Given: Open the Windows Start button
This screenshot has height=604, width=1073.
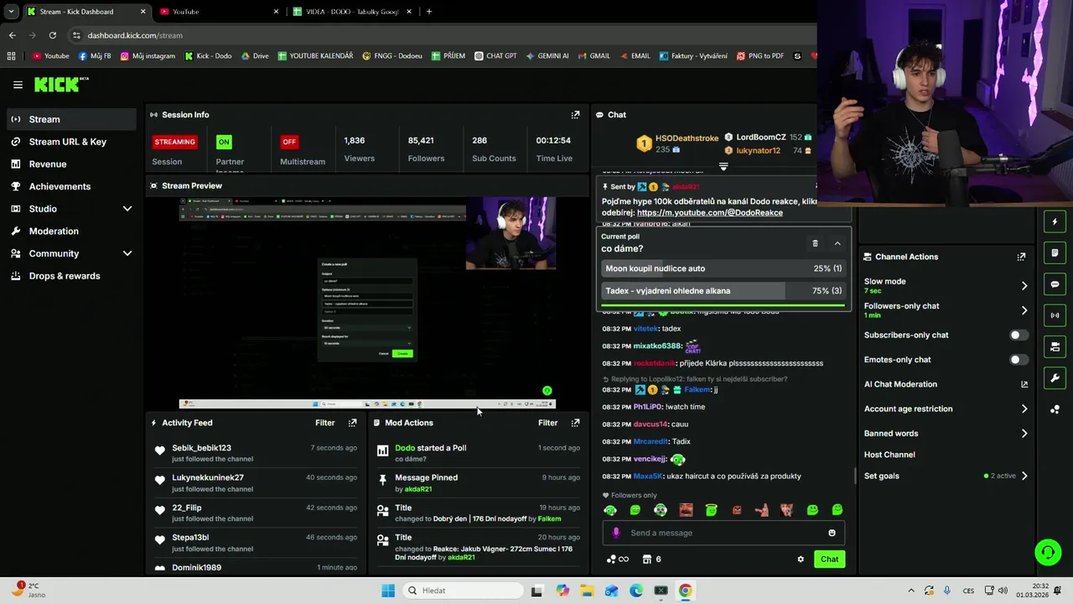Looking at the screenshot, I should [387, 591].
